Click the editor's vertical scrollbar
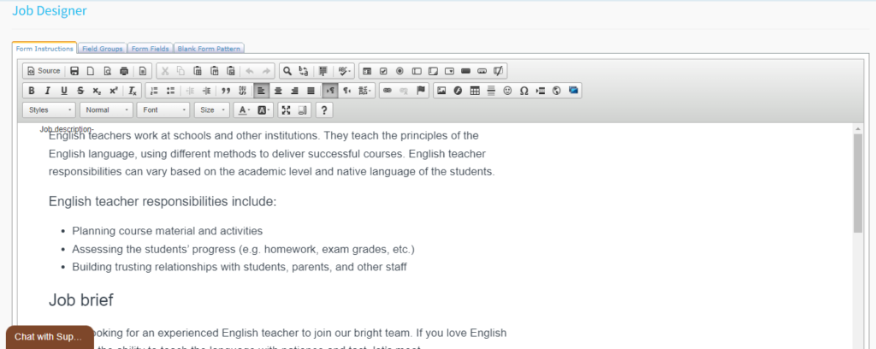Screen dimensions: 876x349 [x=857, y=184]
